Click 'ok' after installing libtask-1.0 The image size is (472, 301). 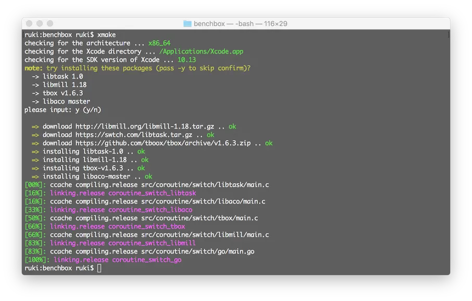click(x=141, y=152)
